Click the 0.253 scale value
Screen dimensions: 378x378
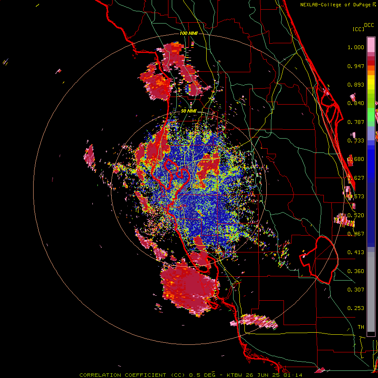(356, 308)
